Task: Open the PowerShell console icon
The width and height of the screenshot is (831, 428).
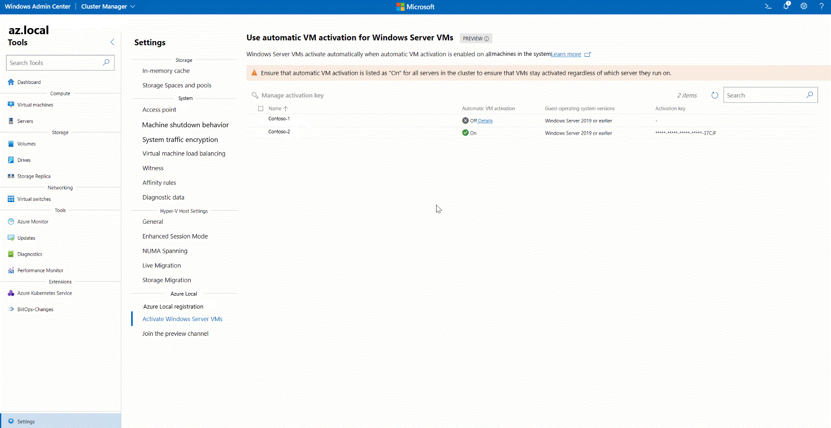Action: 768,6
